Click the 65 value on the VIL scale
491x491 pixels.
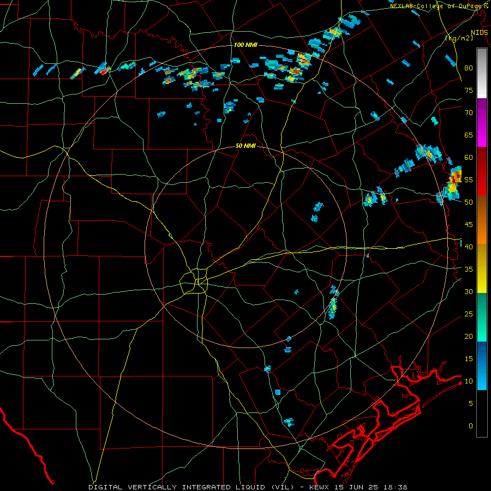469,135
